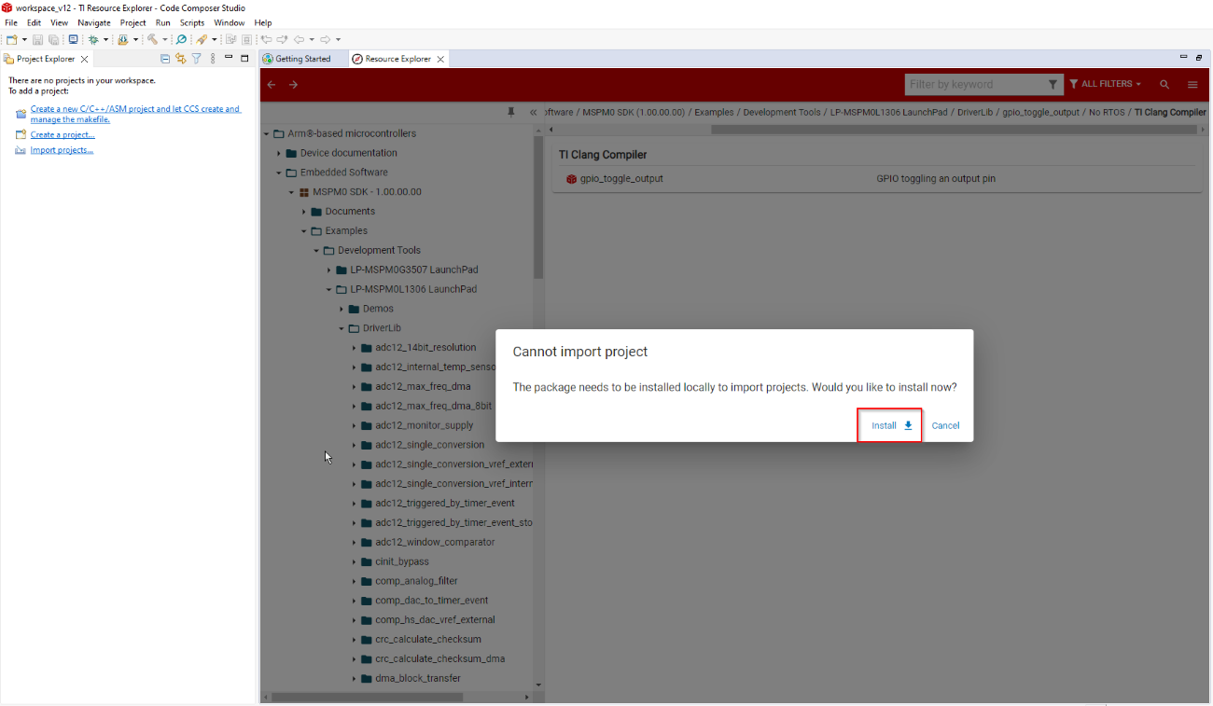
Task: Open the hamburger menu in Resource Explorer
Action: (x=1192, y=84)
